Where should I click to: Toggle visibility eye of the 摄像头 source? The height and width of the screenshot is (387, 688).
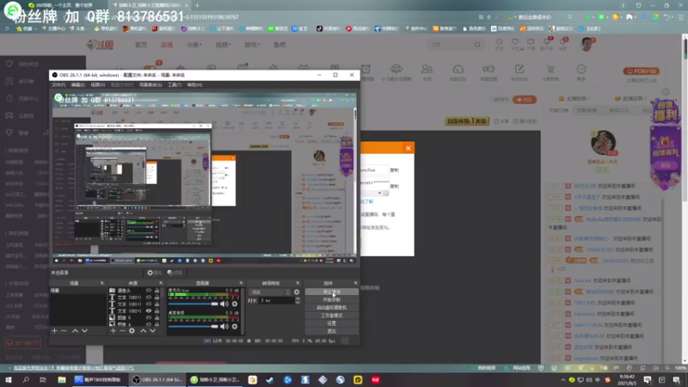tap(149, 291)
